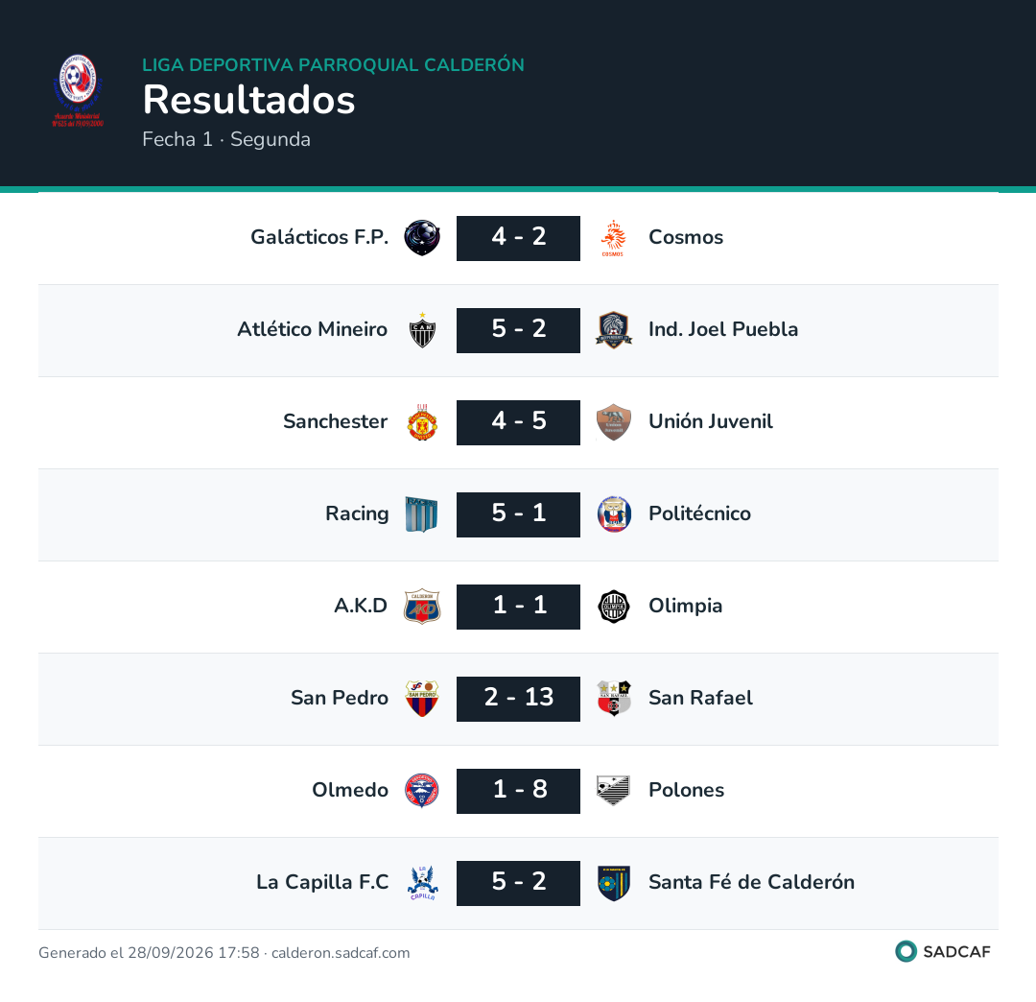Open the calderon.sadcaf.com link in footer
The image size is (1036, 1002).
pyautogui.click(x=341, y=953)
